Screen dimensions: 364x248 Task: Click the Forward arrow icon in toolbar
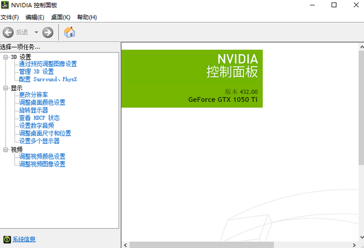pyautogui.click(x=48, y=32)
